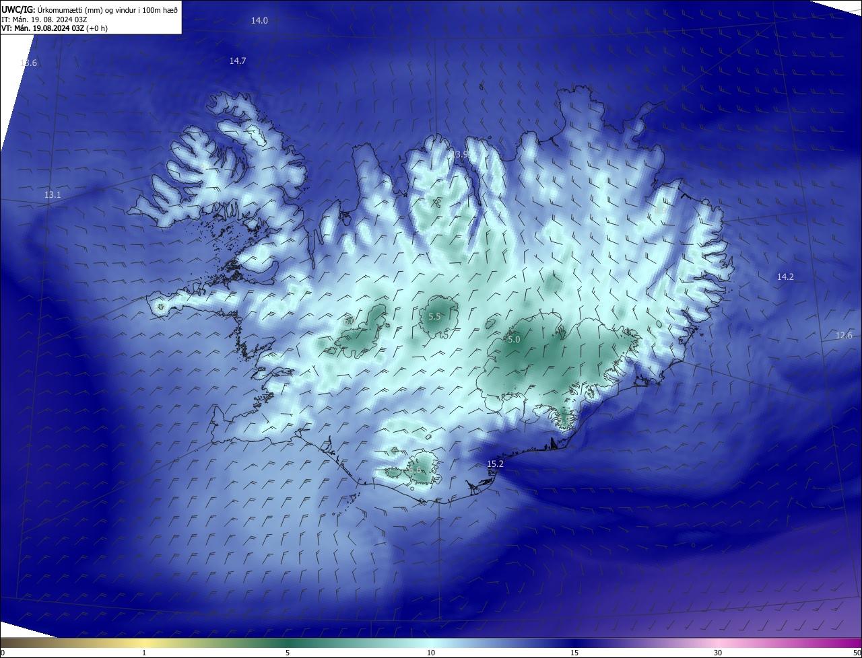The height and width of the screenshot is (658, 862).
Task: Click the 5.5 value on the glacier
Action: click(434, 316)
